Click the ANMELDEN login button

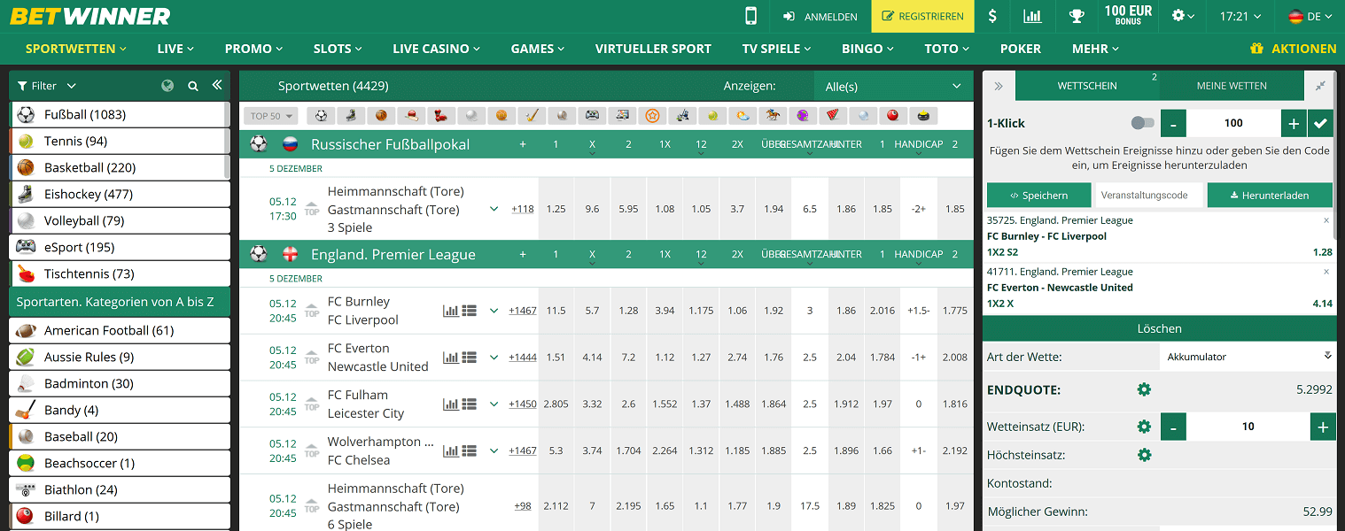[820, 16]
